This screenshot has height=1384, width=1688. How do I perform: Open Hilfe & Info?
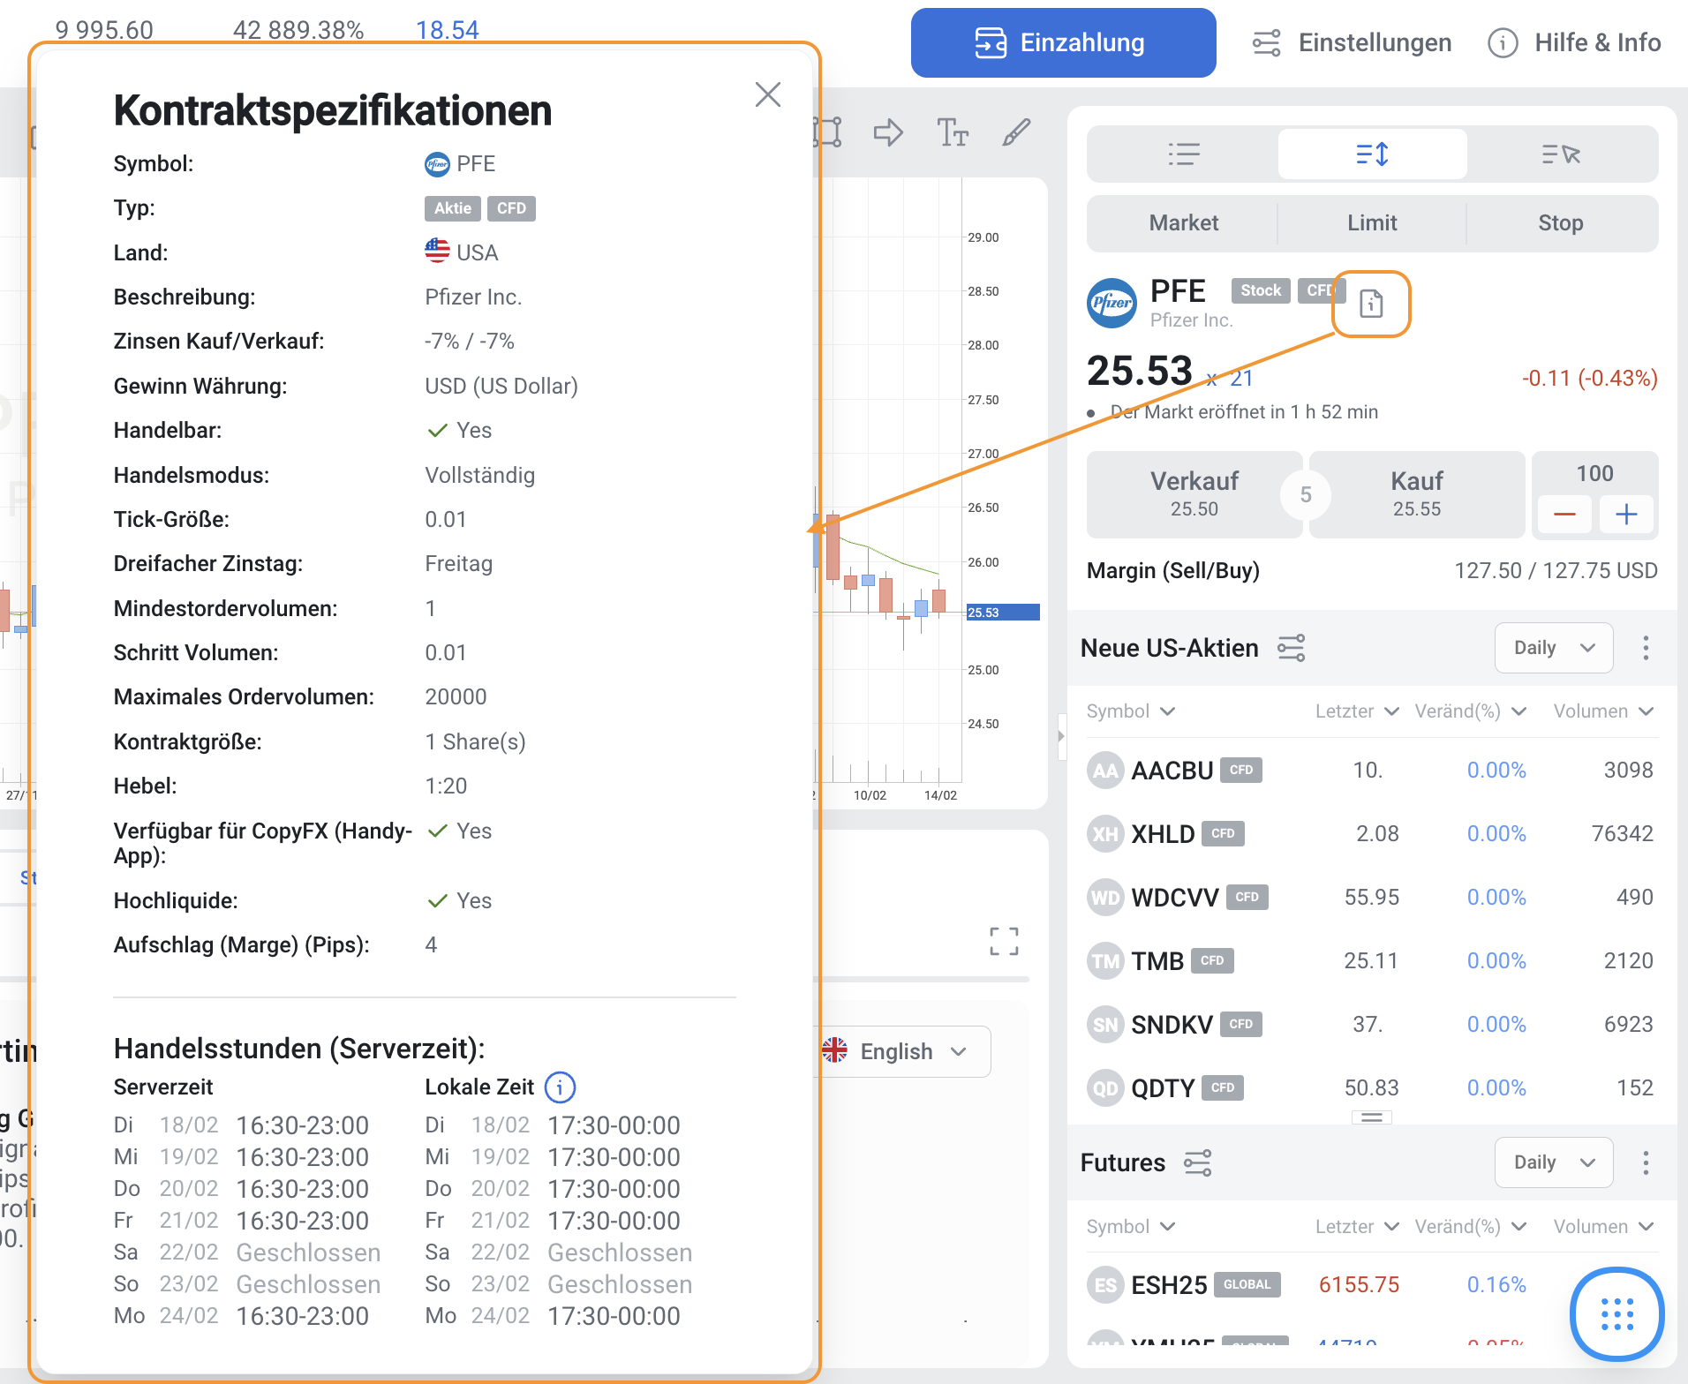[x=1574, y=42]
